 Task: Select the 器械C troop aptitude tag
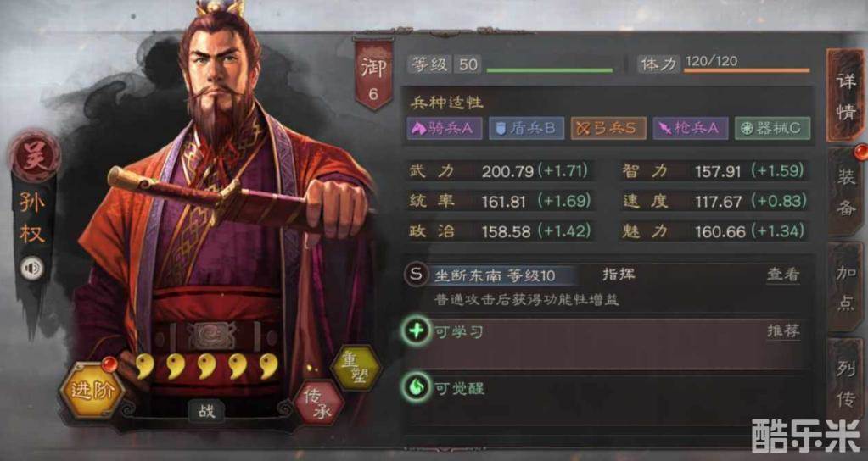[x=773, y=128]
